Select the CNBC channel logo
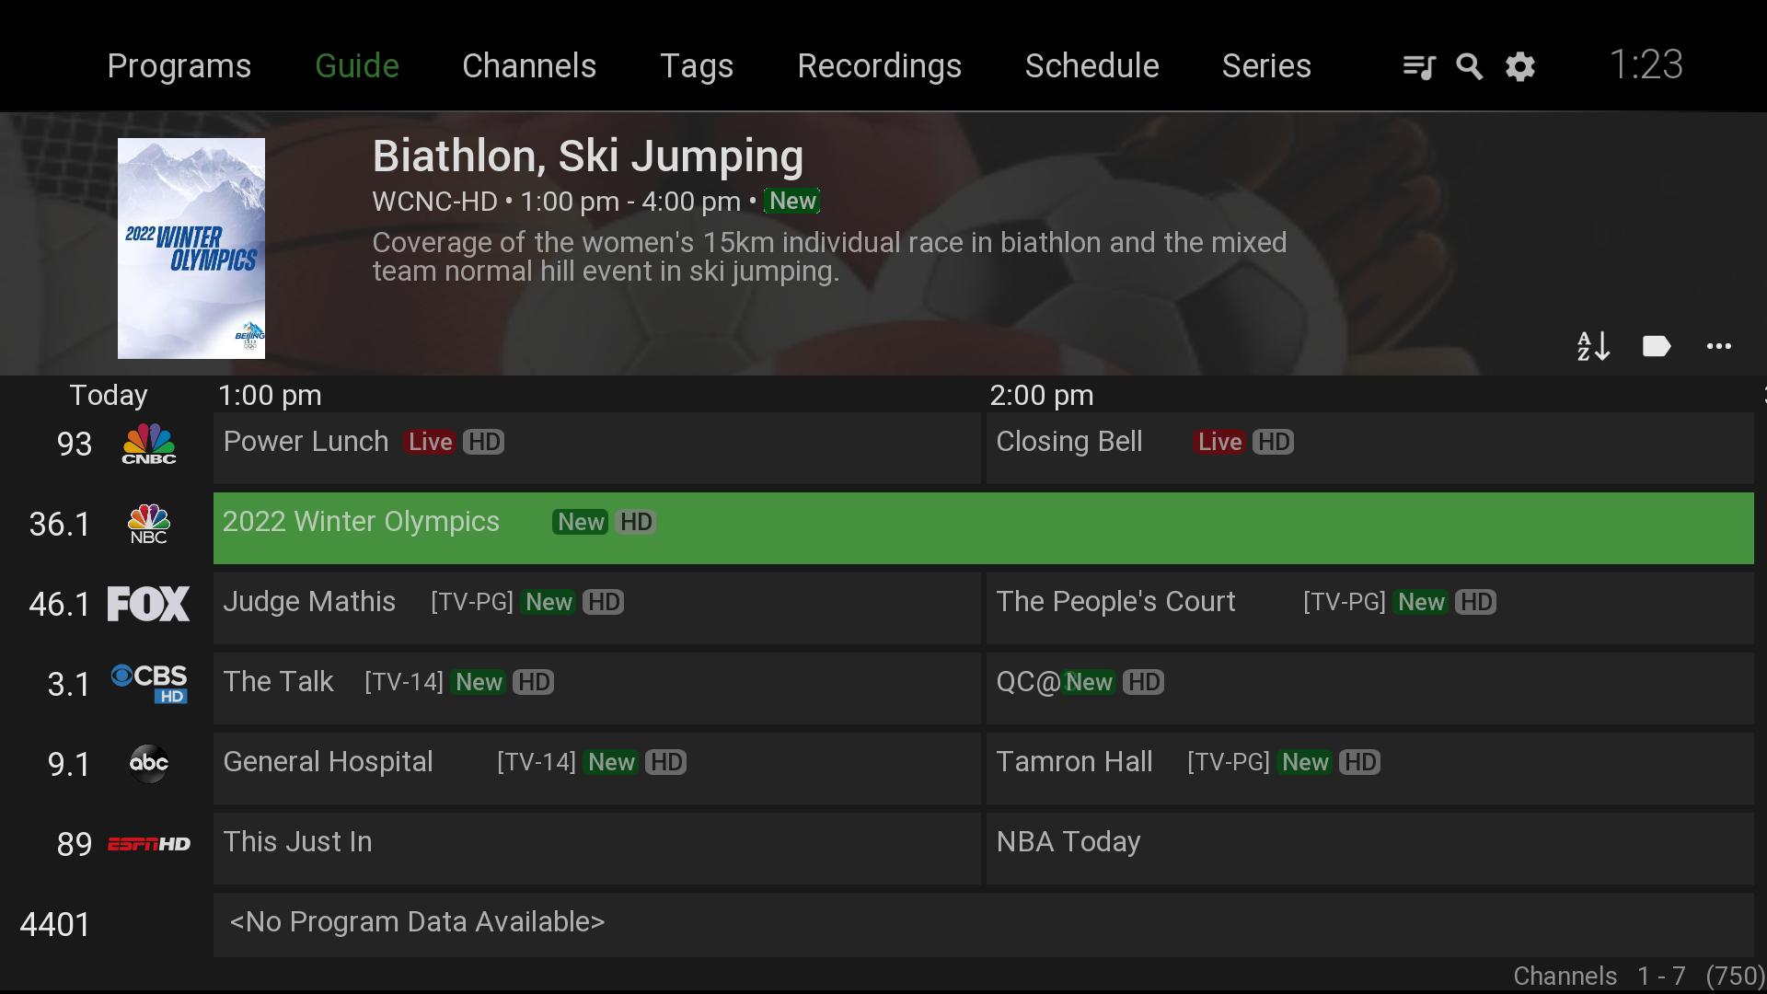 tap(149, 444)
